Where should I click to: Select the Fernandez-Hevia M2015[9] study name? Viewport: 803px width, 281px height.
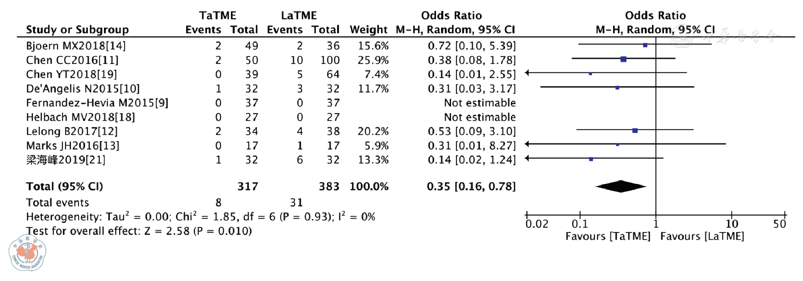point(97,103)
